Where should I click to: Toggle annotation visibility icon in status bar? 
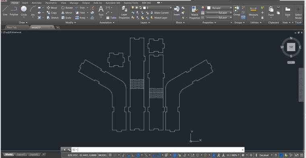(214, 155)
